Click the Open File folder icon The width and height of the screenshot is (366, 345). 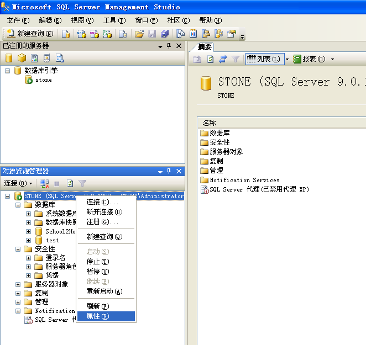pos(139,34)
